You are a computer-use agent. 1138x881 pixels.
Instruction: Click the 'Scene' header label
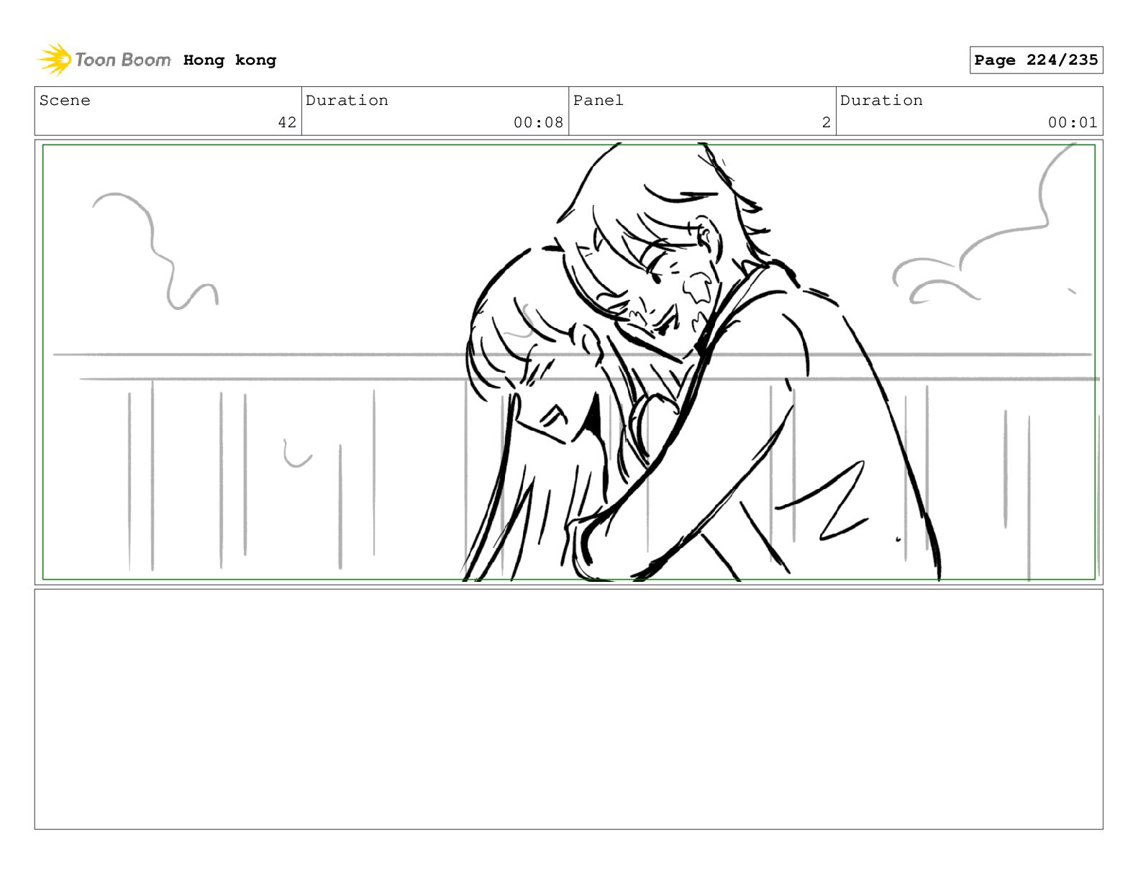click(65, 101)
